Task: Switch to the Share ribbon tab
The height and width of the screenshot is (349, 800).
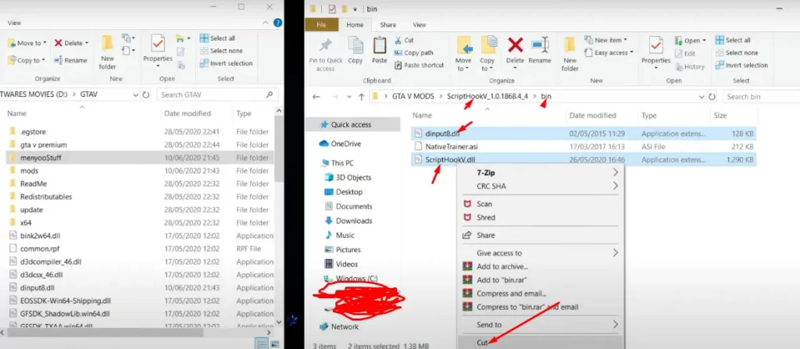Action: pyautogui.click(x=387, y=24)
